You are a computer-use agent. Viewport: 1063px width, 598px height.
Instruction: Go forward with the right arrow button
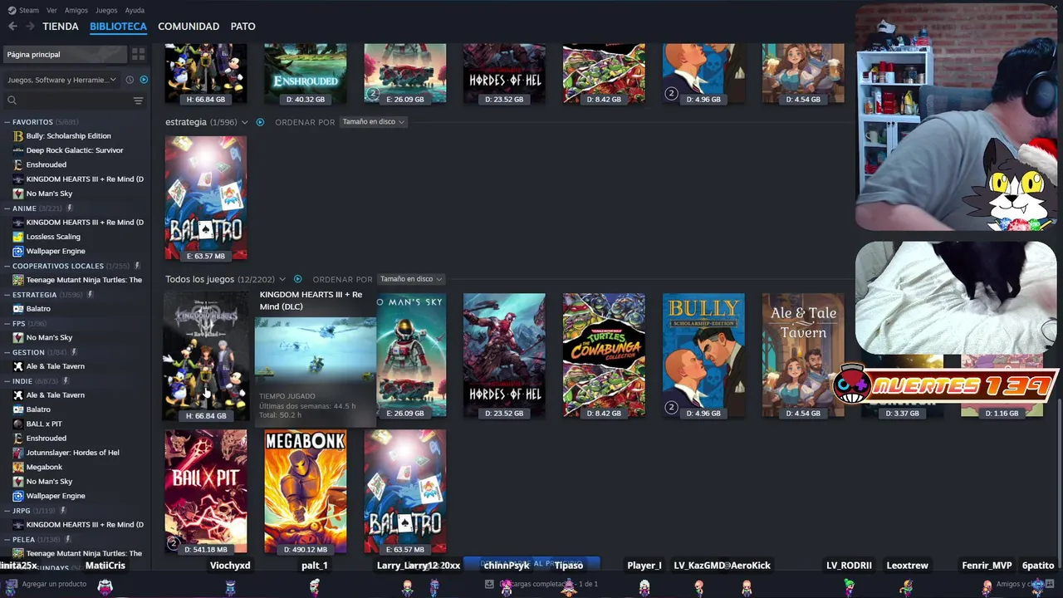[x=30, y=27]
